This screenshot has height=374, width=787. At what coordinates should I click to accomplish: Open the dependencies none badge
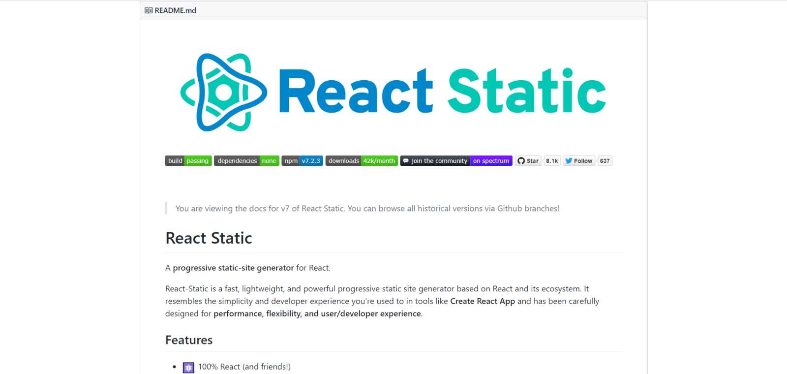246,161
